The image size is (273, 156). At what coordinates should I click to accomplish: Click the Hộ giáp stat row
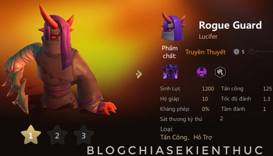tap(184, 99)
